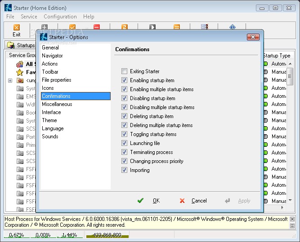Click the All Services group icon
The image size is (300, 242).
[x=20, y=64]
